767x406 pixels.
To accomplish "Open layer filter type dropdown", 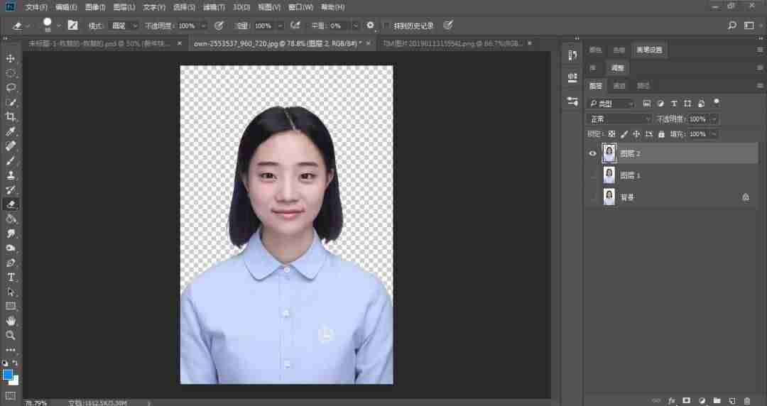I will click(611, 104).
